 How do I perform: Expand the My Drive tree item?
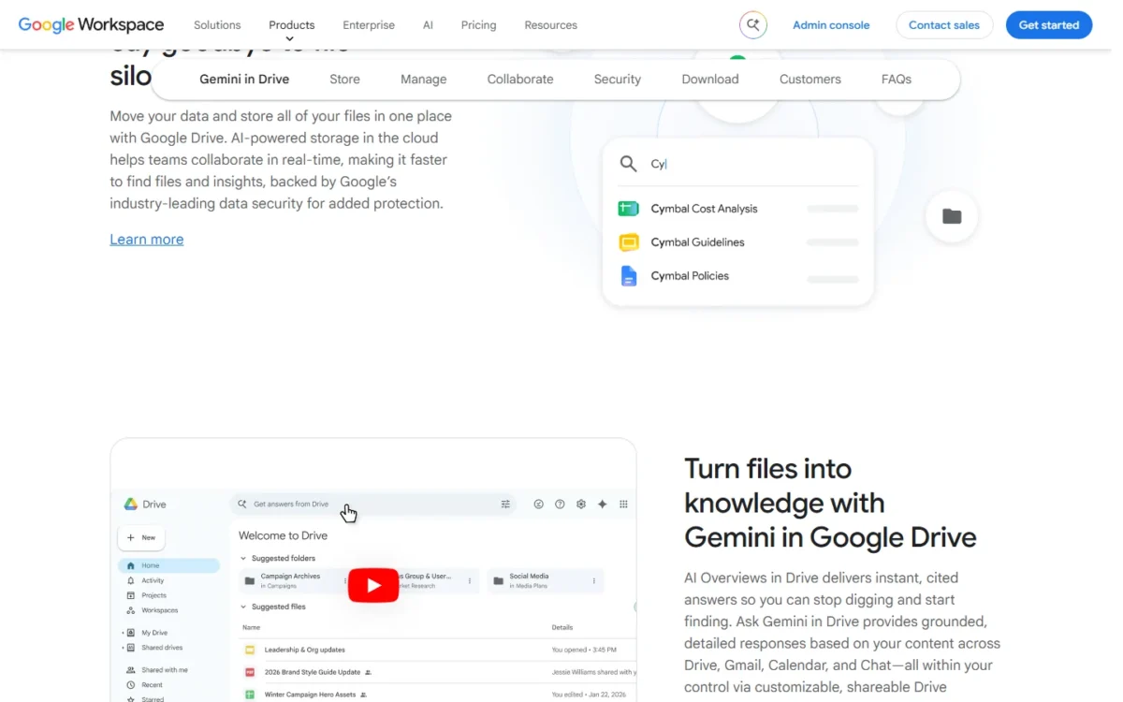[123, 633]
